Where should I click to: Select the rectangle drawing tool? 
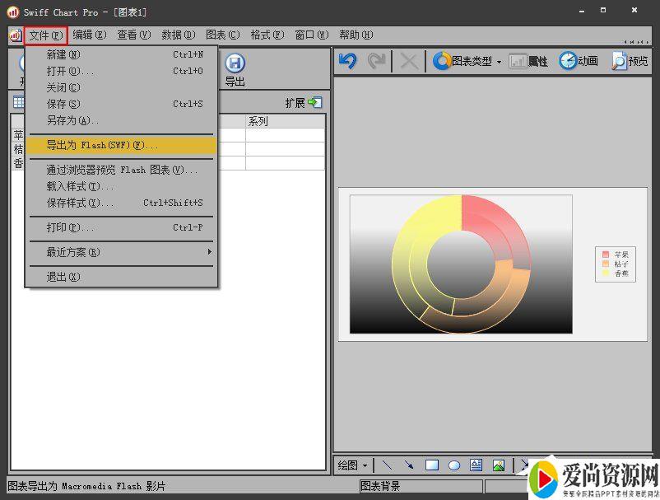[x=431, y=465]
